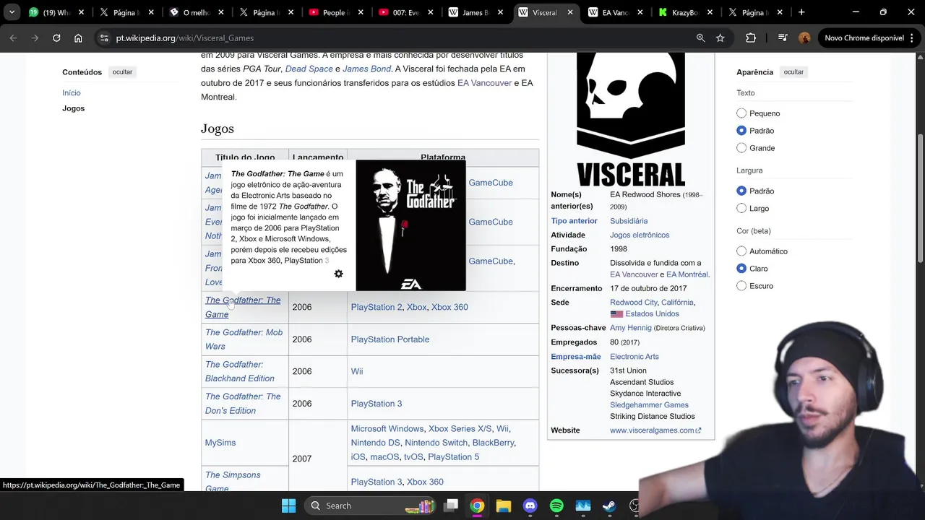Open Steam from the taskbar
Image resolution: width=925 pixels, height=520 pixels.
(609, 506)
